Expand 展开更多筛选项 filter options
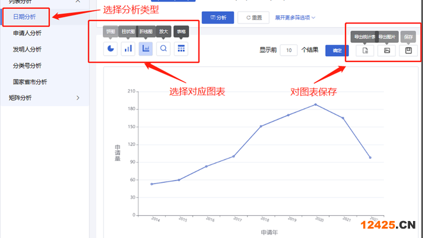The width and height of the screenshot is (423, 238). (x=295, y=18)
